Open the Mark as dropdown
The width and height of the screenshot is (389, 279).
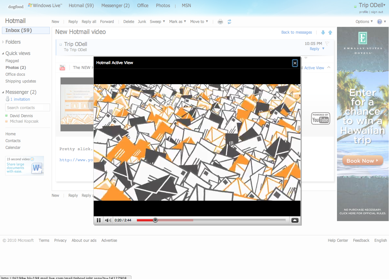click(x=178, y=22)
